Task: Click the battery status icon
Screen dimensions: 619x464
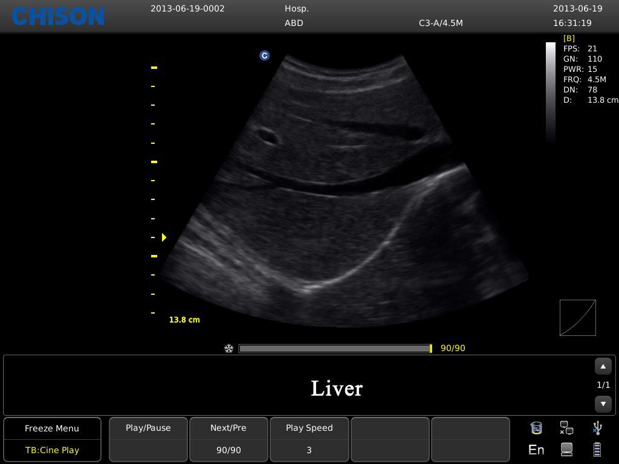Action: coord(596,449)
